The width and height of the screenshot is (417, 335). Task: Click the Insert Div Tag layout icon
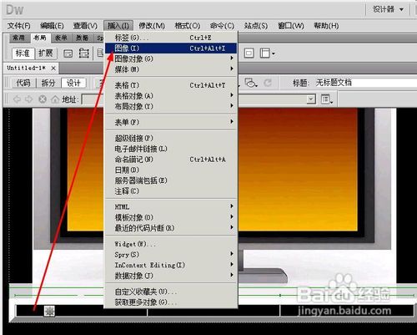68,53
